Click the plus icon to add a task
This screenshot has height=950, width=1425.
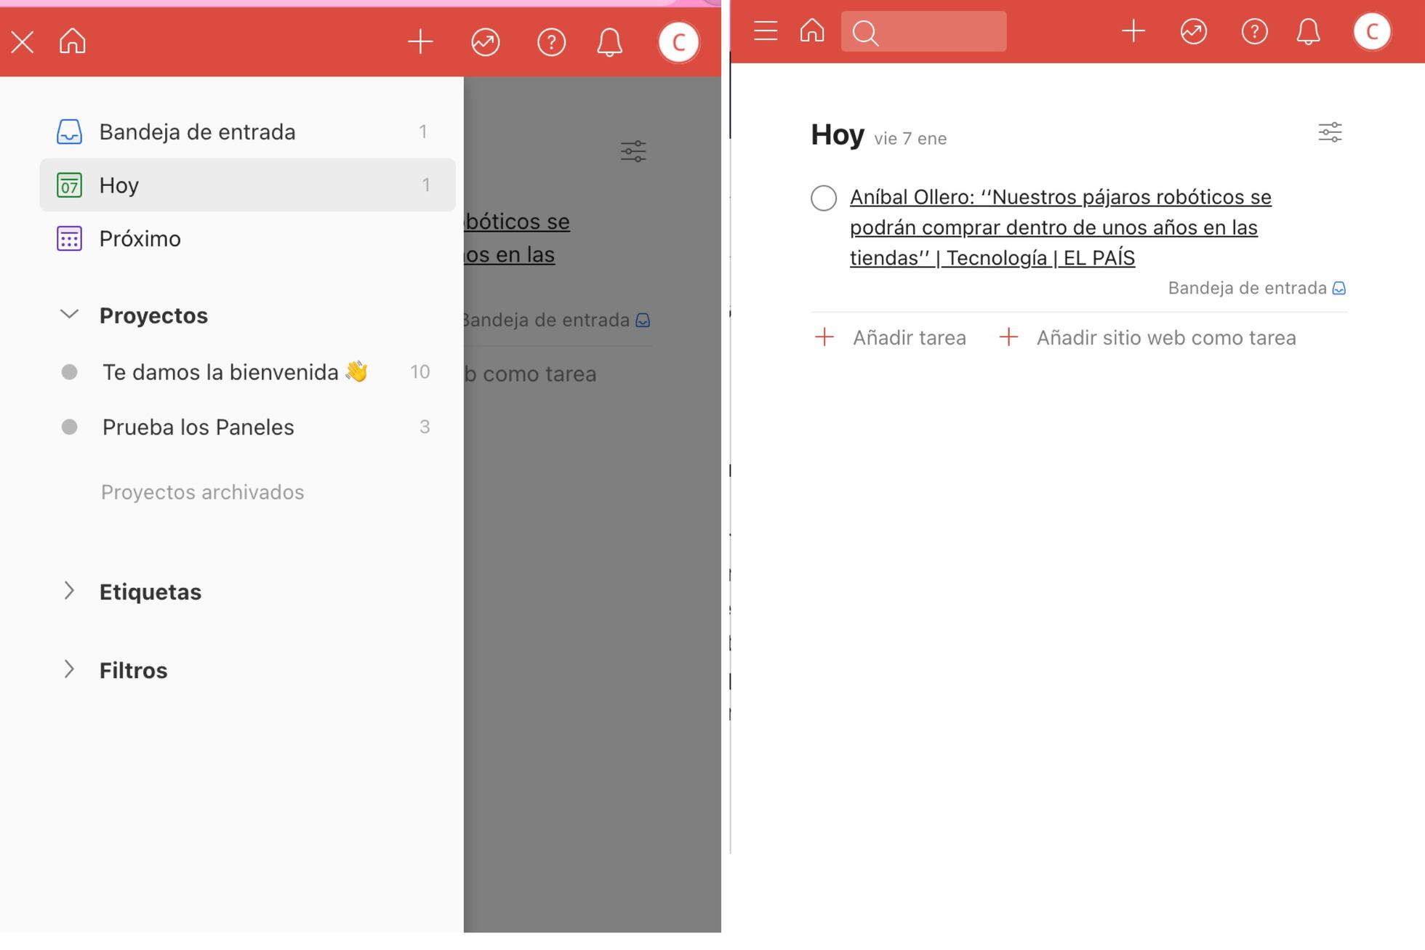[x=1133, y=31]
